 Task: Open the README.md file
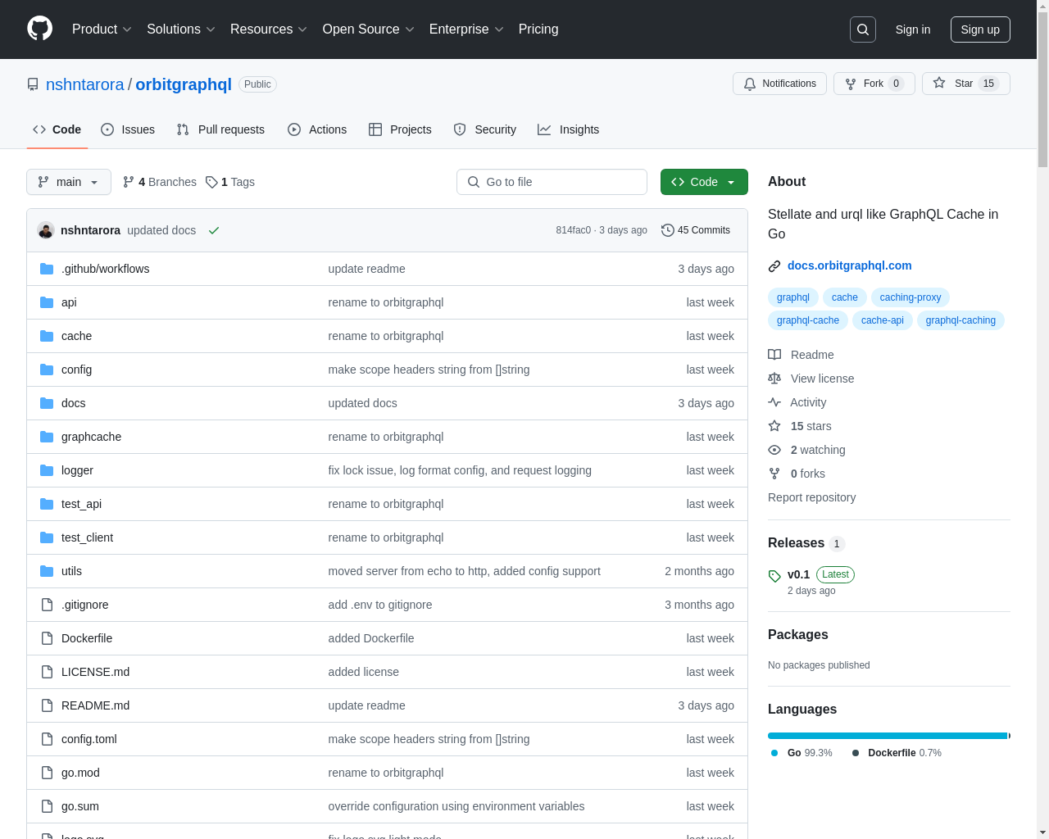pos(95,705)
